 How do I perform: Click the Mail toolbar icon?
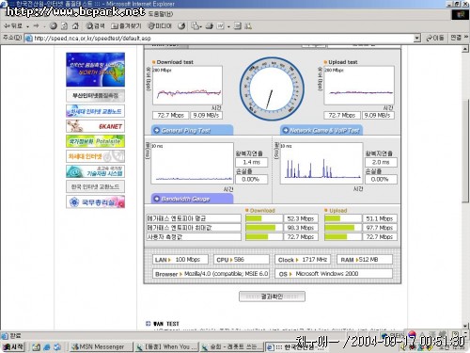pyautogui.click(x=196, y=26)
